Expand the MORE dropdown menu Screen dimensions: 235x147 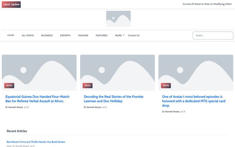click(x=119, y=35)
